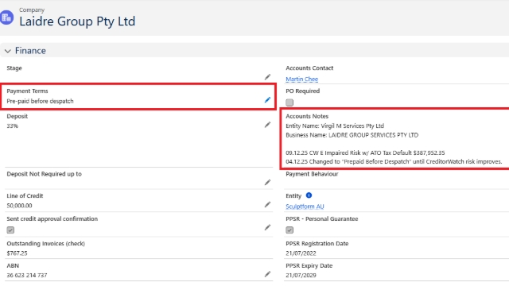Open the Sculptform AU entity link
The image size is (509, 286).
(x=305, y=207)
